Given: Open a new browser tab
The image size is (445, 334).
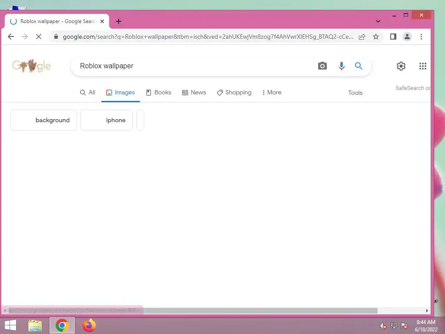Looking at the screenshot, I should [119, 21].
